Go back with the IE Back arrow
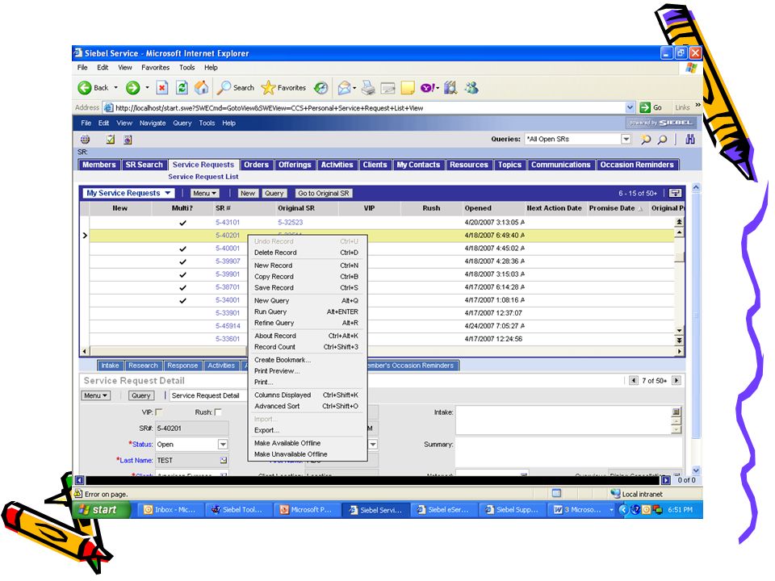775x581 pixels. click(85, 88)
